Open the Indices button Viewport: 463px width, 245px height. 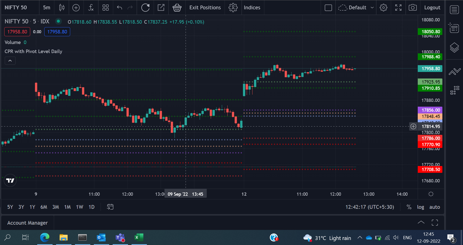pos(252,8)
